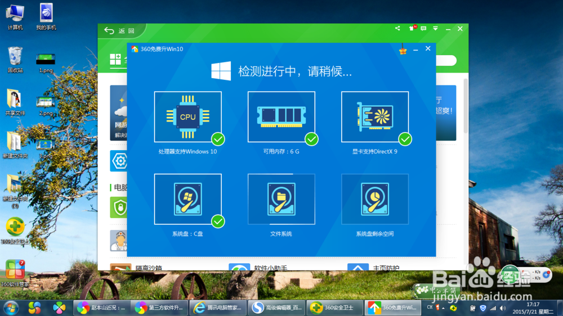
Task: Open the feedback speech bubble icon
Action: tap(423, 28)
